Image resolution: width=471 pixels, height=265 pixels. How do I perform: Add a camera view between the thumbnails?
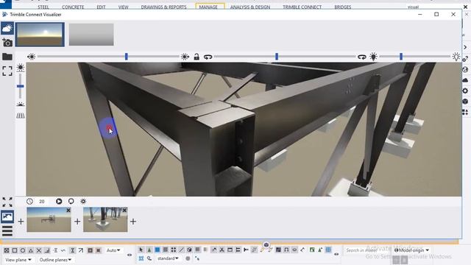pyautogui.click(x=77, y=222)
